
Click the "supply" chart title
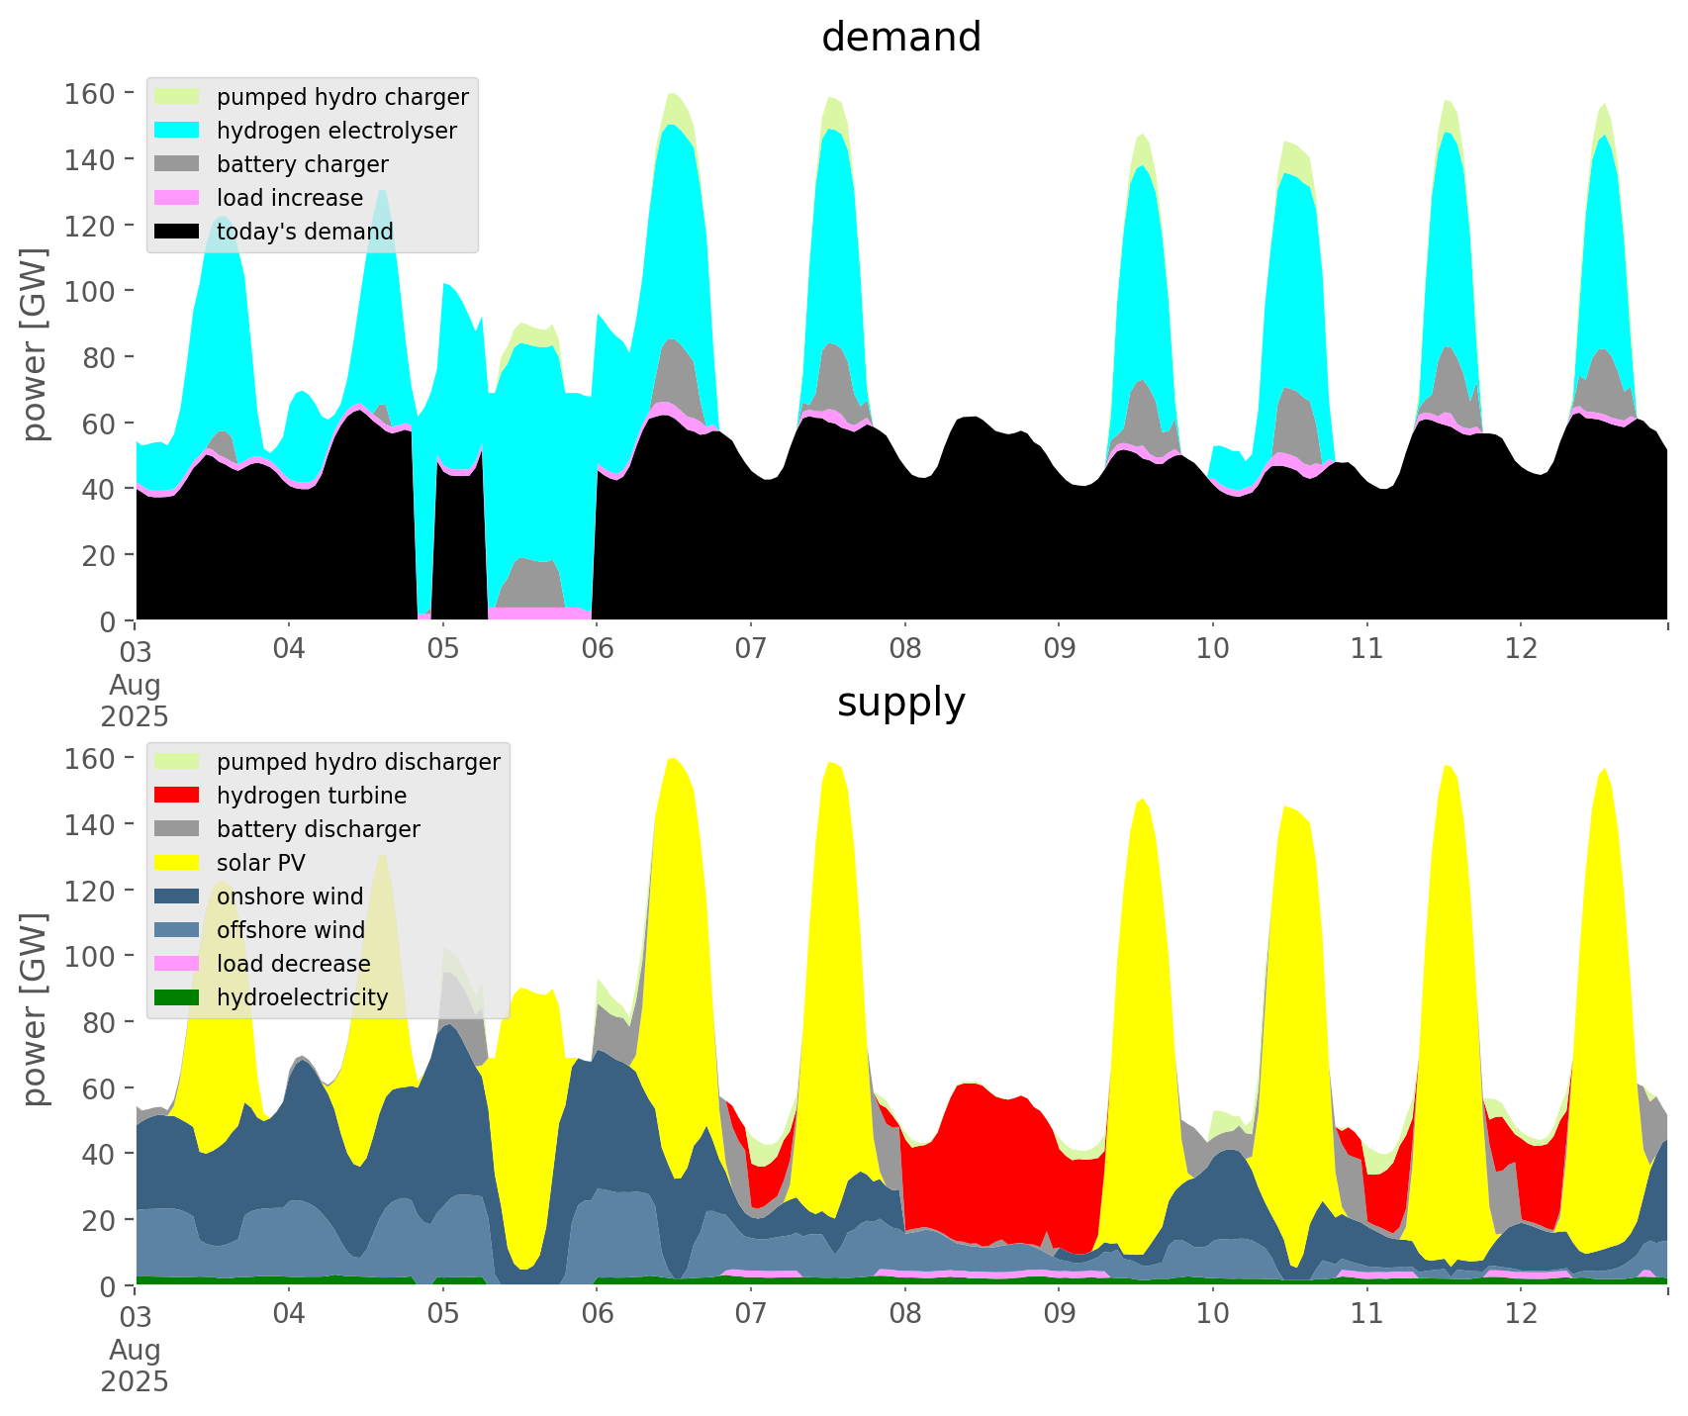point(900,703)
